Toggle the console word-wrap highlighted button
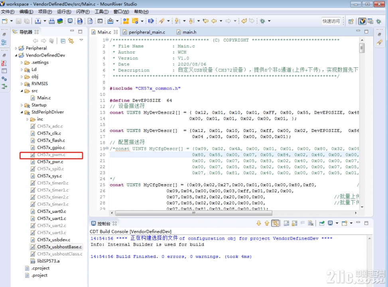The image size is (388, 287). (x=276, y=223)
